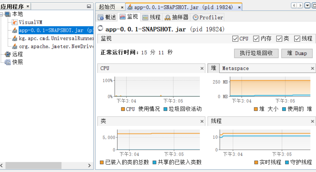Click the 应用程序 panel title
This screenshot has height=172, width=316.
[x=12, y=7]
